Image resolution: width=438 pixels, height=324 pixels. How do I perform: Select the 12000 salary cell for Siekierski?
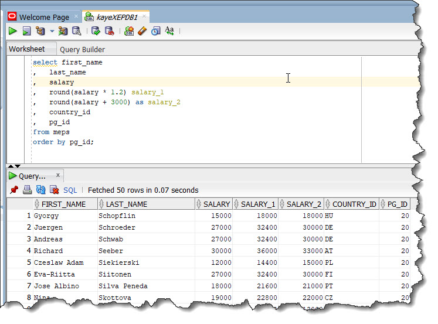(213, 262)
